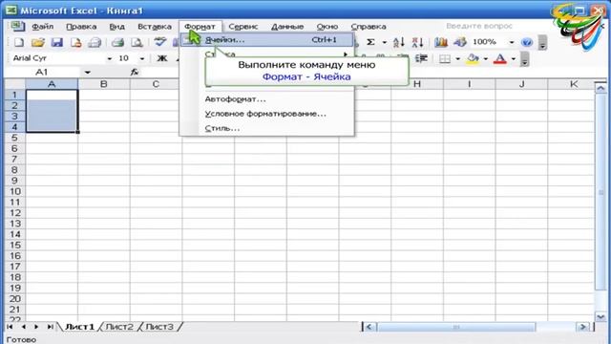
Task: Open a file using the folder icon
Action: pos(38,42)
